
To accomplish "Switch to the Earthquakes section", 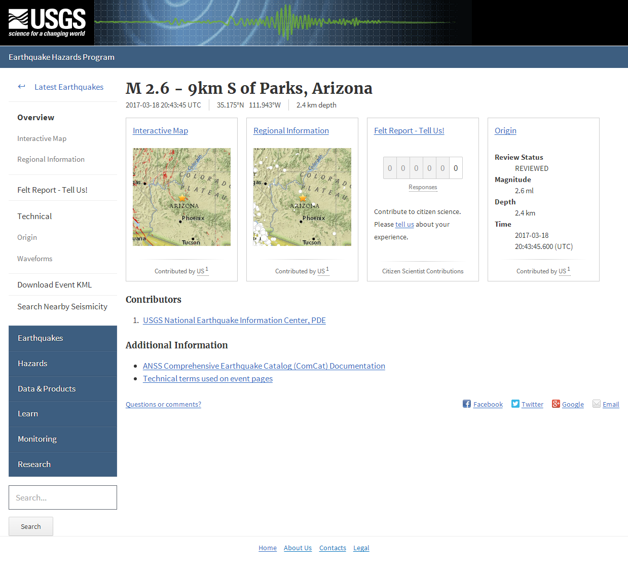I will tap(41, 338).
